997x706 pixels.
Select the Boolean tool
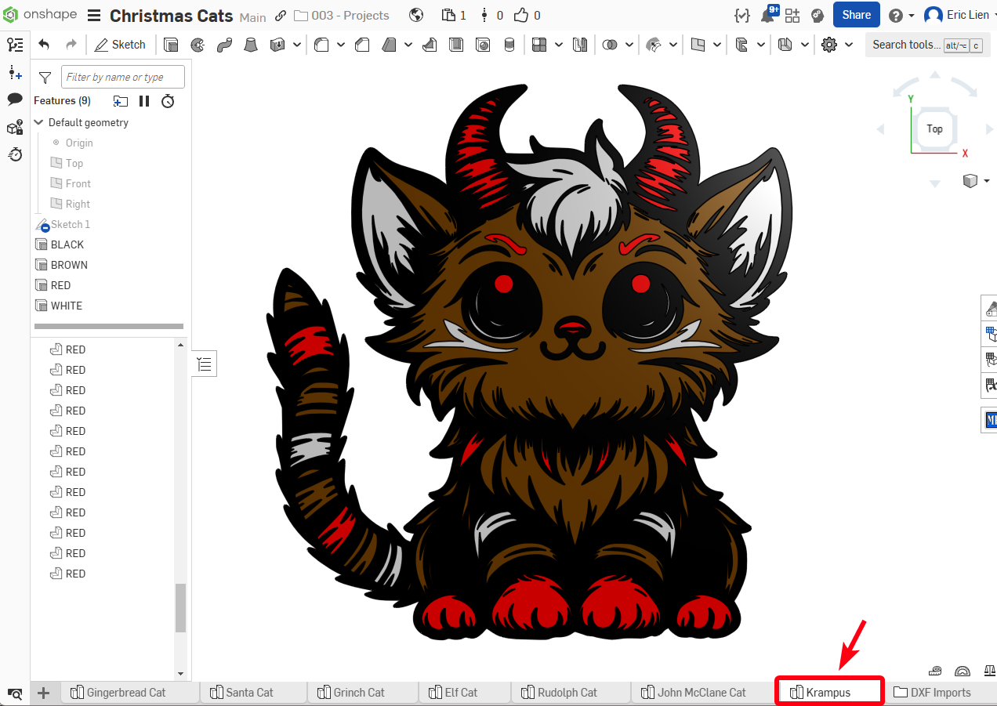click(x=610, y=45)
